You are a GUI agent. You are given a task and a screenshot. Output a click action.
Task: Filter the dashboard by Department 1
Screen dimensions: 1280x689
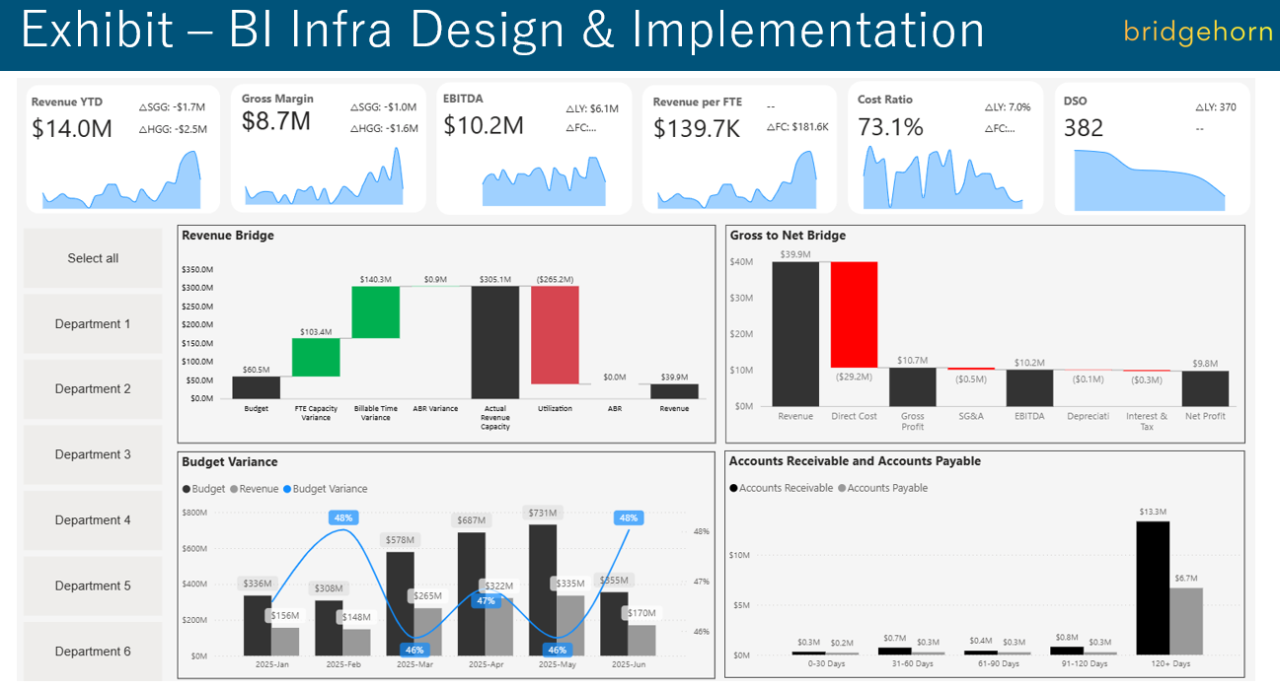pyautogui.click(x=93, y=323)
